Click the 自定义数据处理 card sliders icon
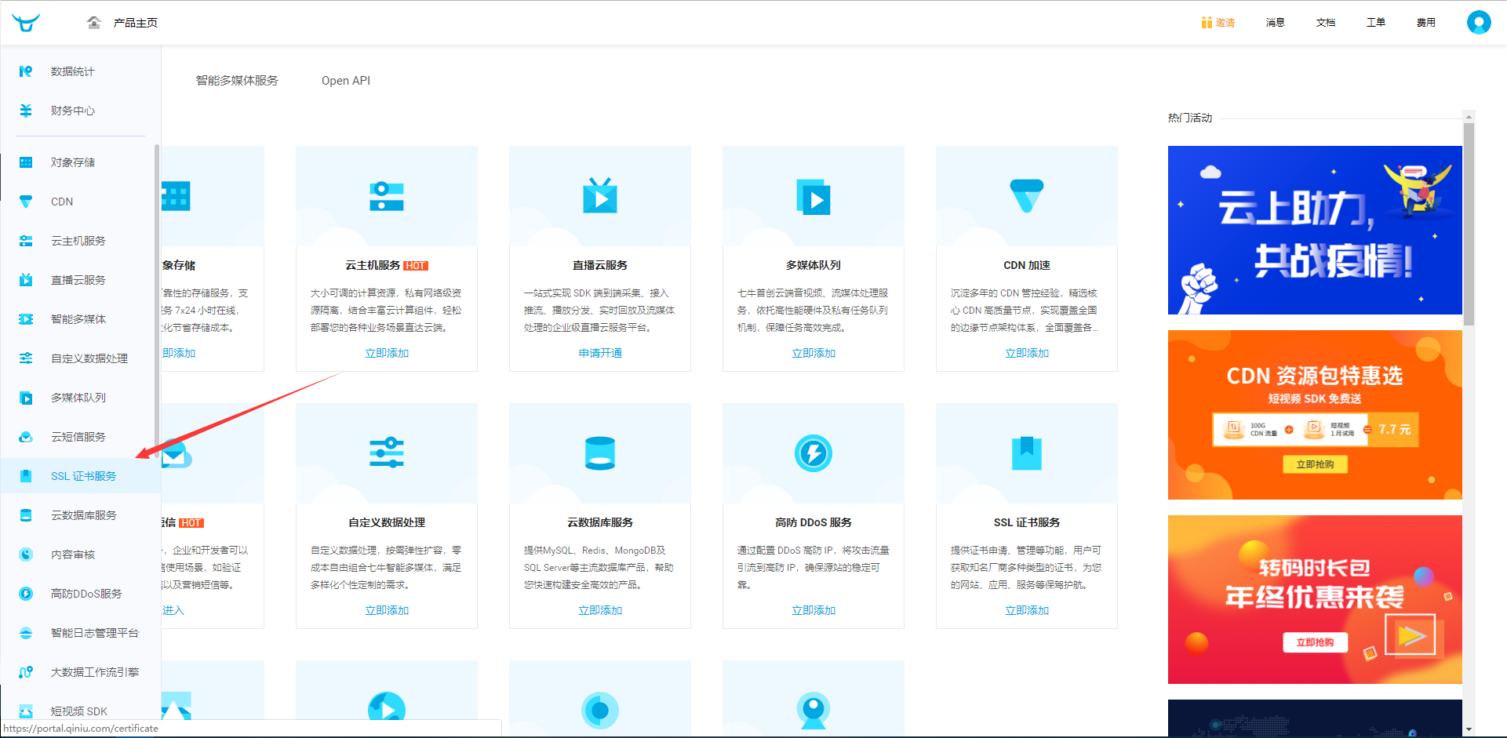Screen dimensions: 1507x738 click(x=387, y=453)
